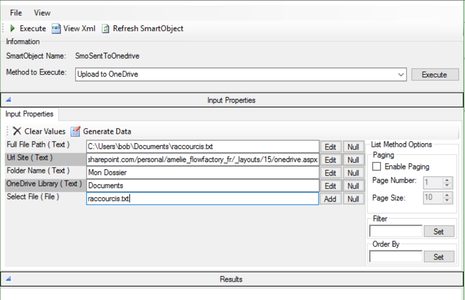Viewport: 465px width, 300px height.
Task: Click the Clear Values X icon
Action: pyautogui.click(x=17, y=131)
